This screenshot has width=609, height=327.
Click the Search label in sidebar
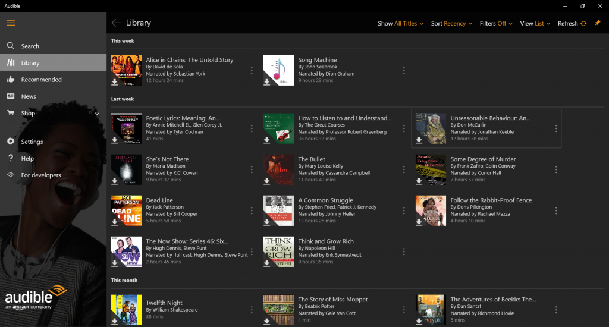click(30, 46)
